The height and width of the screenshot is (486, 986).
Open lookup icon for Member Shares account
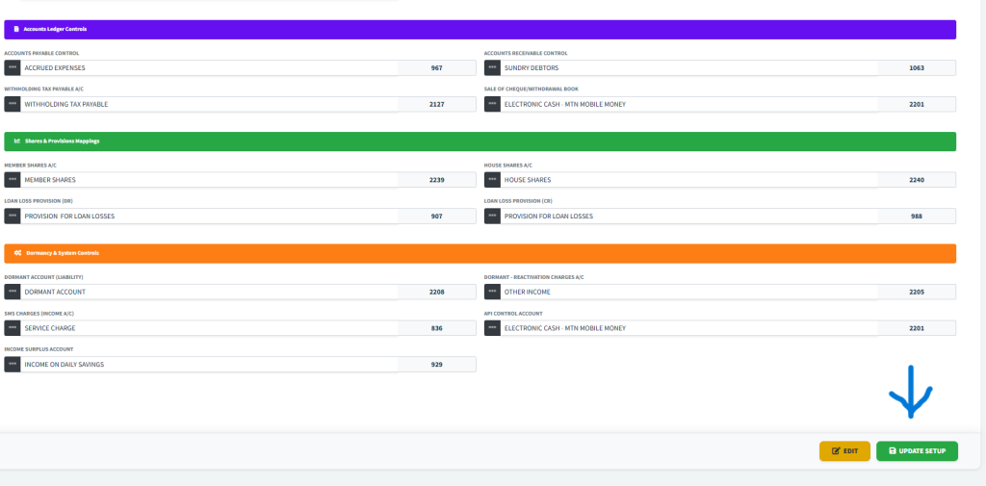pos(12,180)
